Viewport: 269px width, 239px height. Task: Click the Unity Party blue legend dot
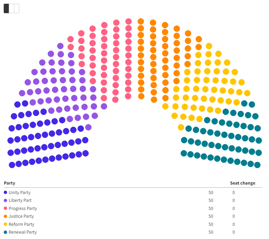pyautogui.click(x=5, y=193)
